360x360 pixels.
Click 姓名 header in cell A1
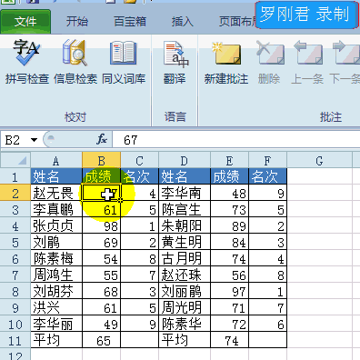(x=56, y=176)
